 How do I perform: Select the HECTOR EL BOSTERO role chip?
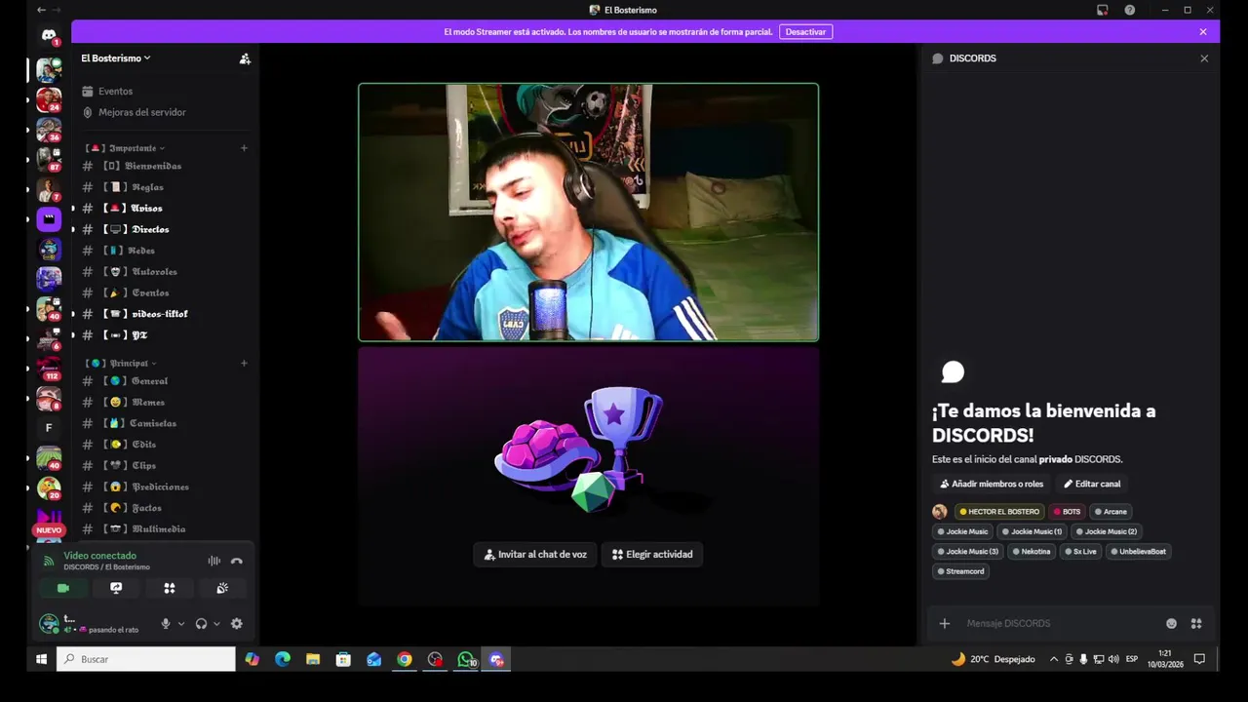pos(999,512)
